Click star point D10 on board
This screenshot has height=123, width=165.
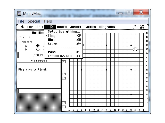click(81, 70)
